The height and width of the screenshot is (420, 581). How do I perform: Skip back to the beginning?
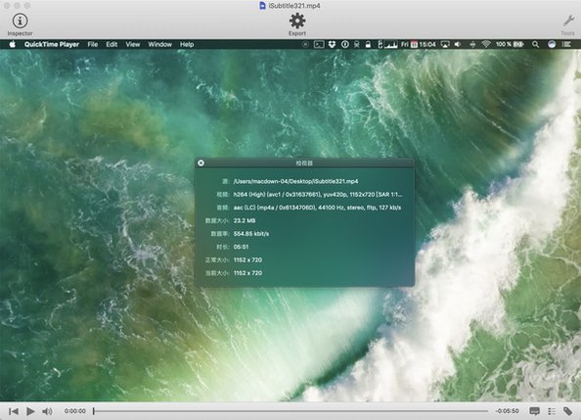pos(14,411)
